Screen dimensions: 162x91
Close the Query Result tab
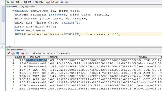coord(25,49)
